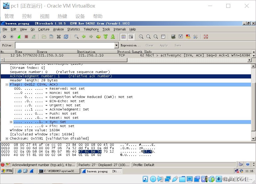The image size is (256, 184).
Task: Zoom in the packet text
Action: pos(141,37)
